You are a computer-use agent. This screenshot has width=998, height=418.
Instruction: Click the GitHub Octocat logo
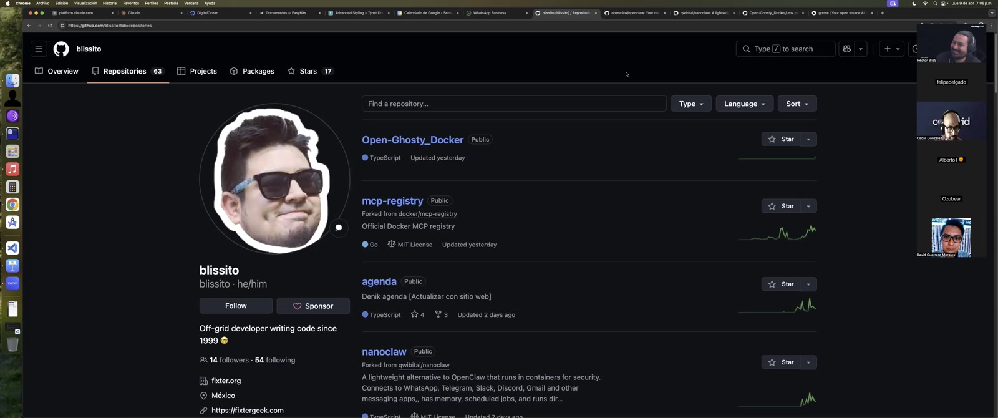(61, 49)
